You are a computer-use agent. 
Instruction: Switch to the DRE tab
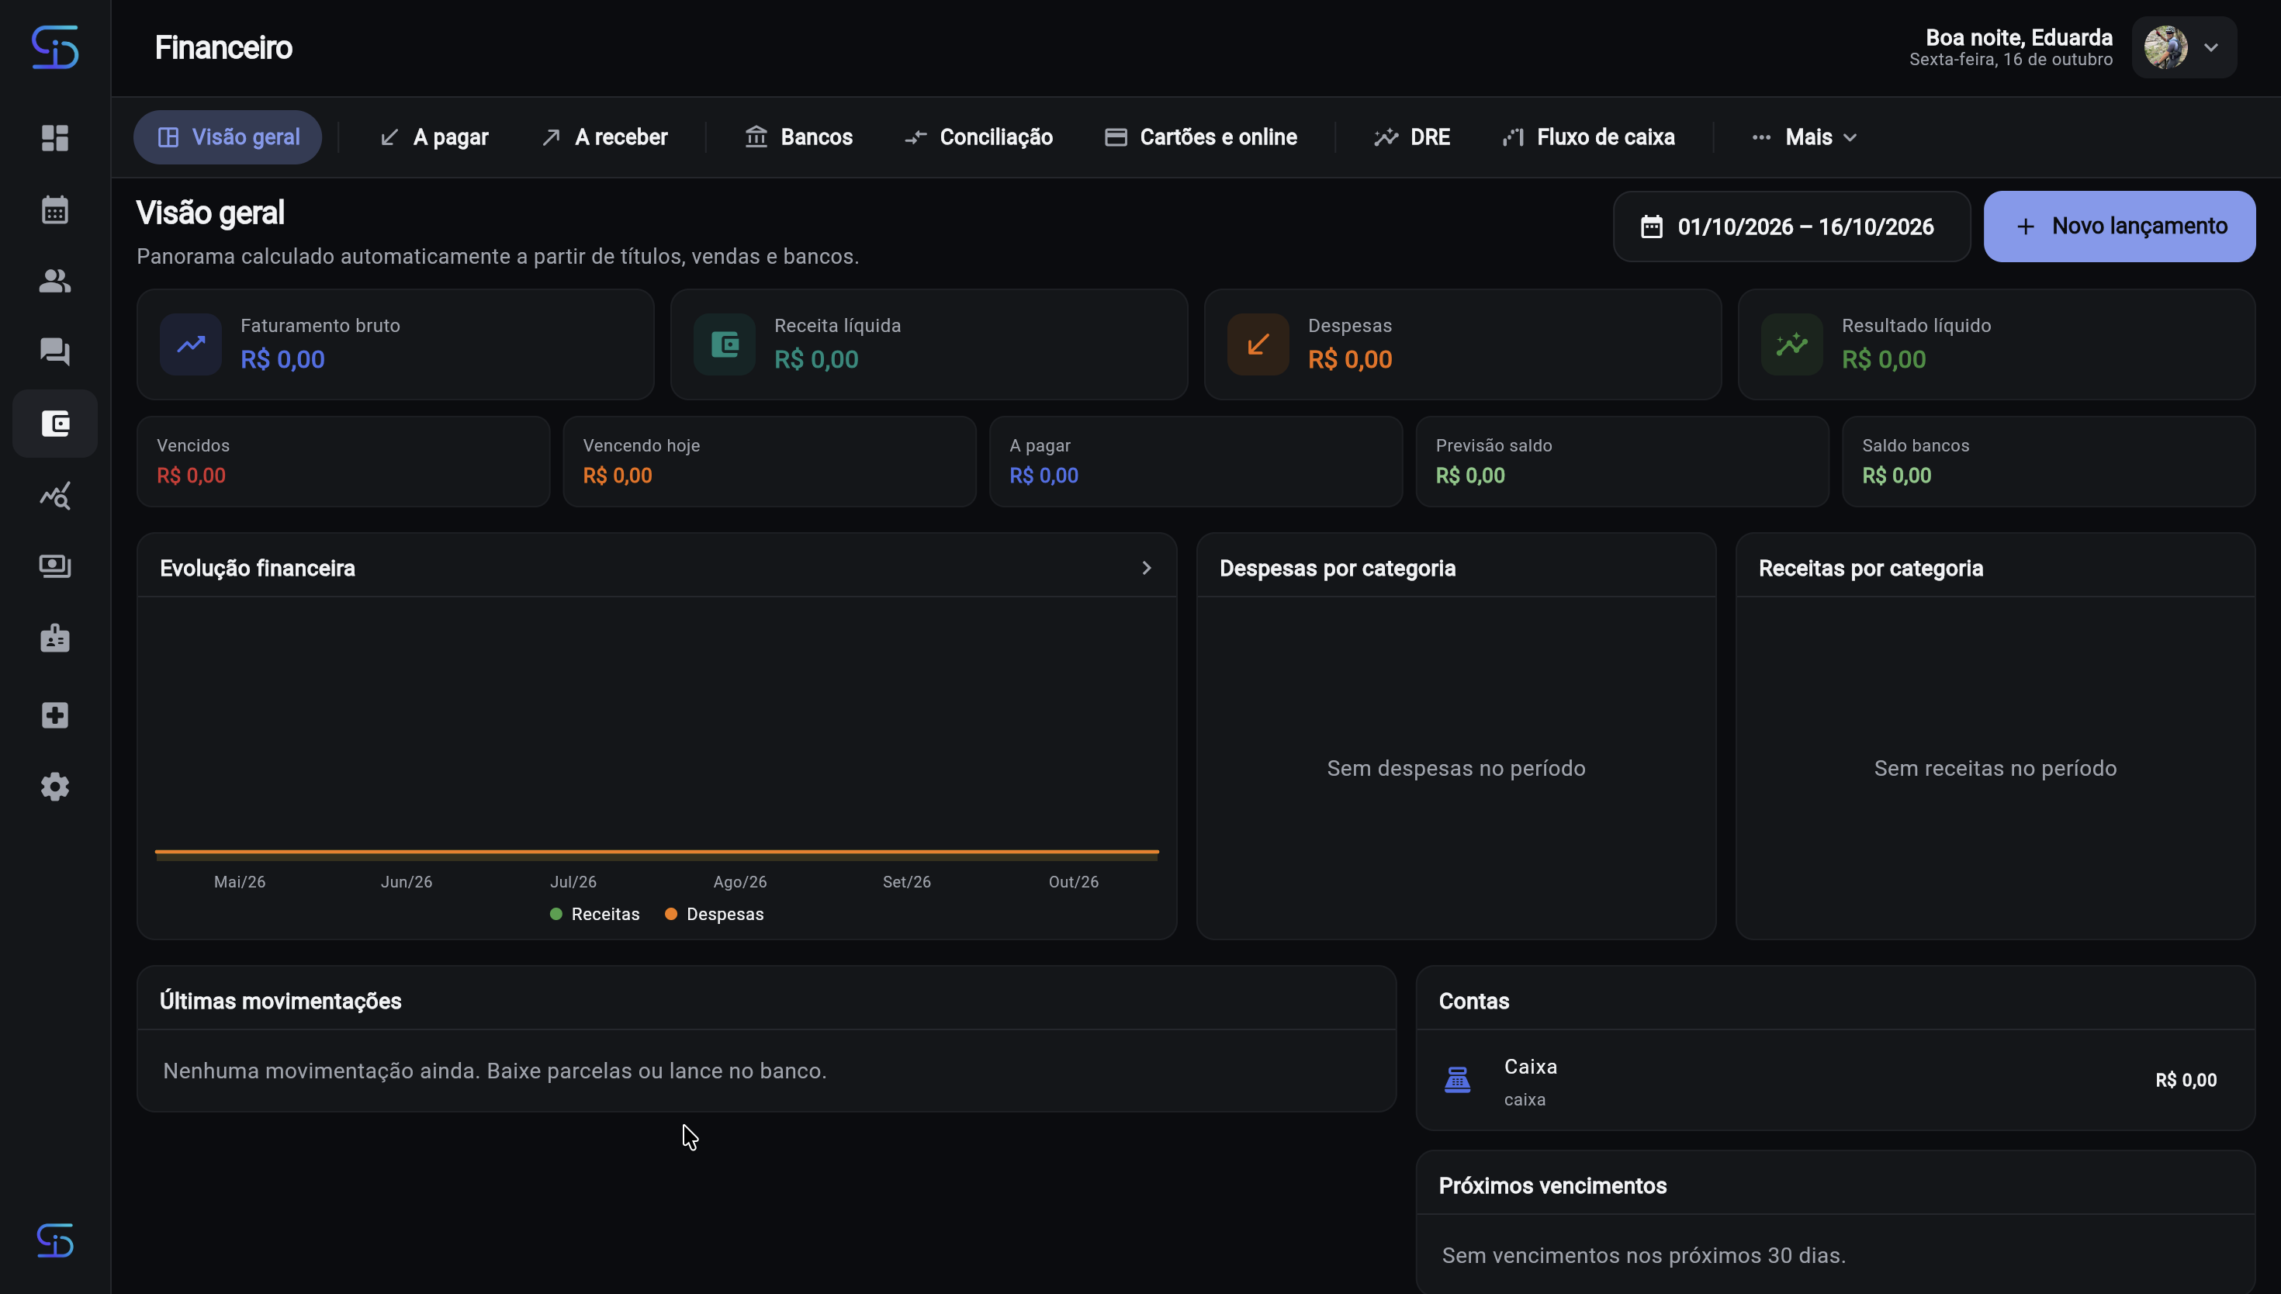click(1412, 138)
